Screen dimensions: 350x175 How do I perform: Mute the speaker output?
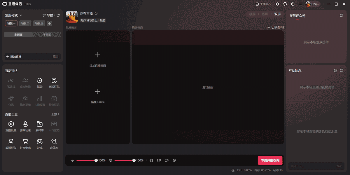click(110, 160)
